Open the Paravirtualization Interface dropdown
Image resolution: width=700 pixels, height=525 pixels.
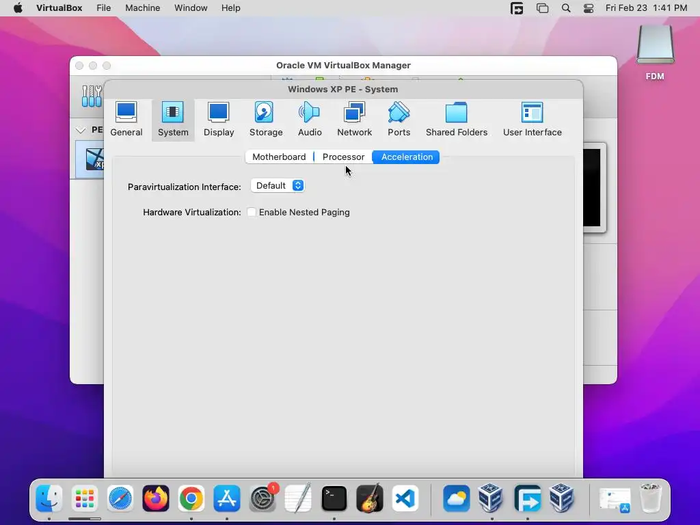278,186
